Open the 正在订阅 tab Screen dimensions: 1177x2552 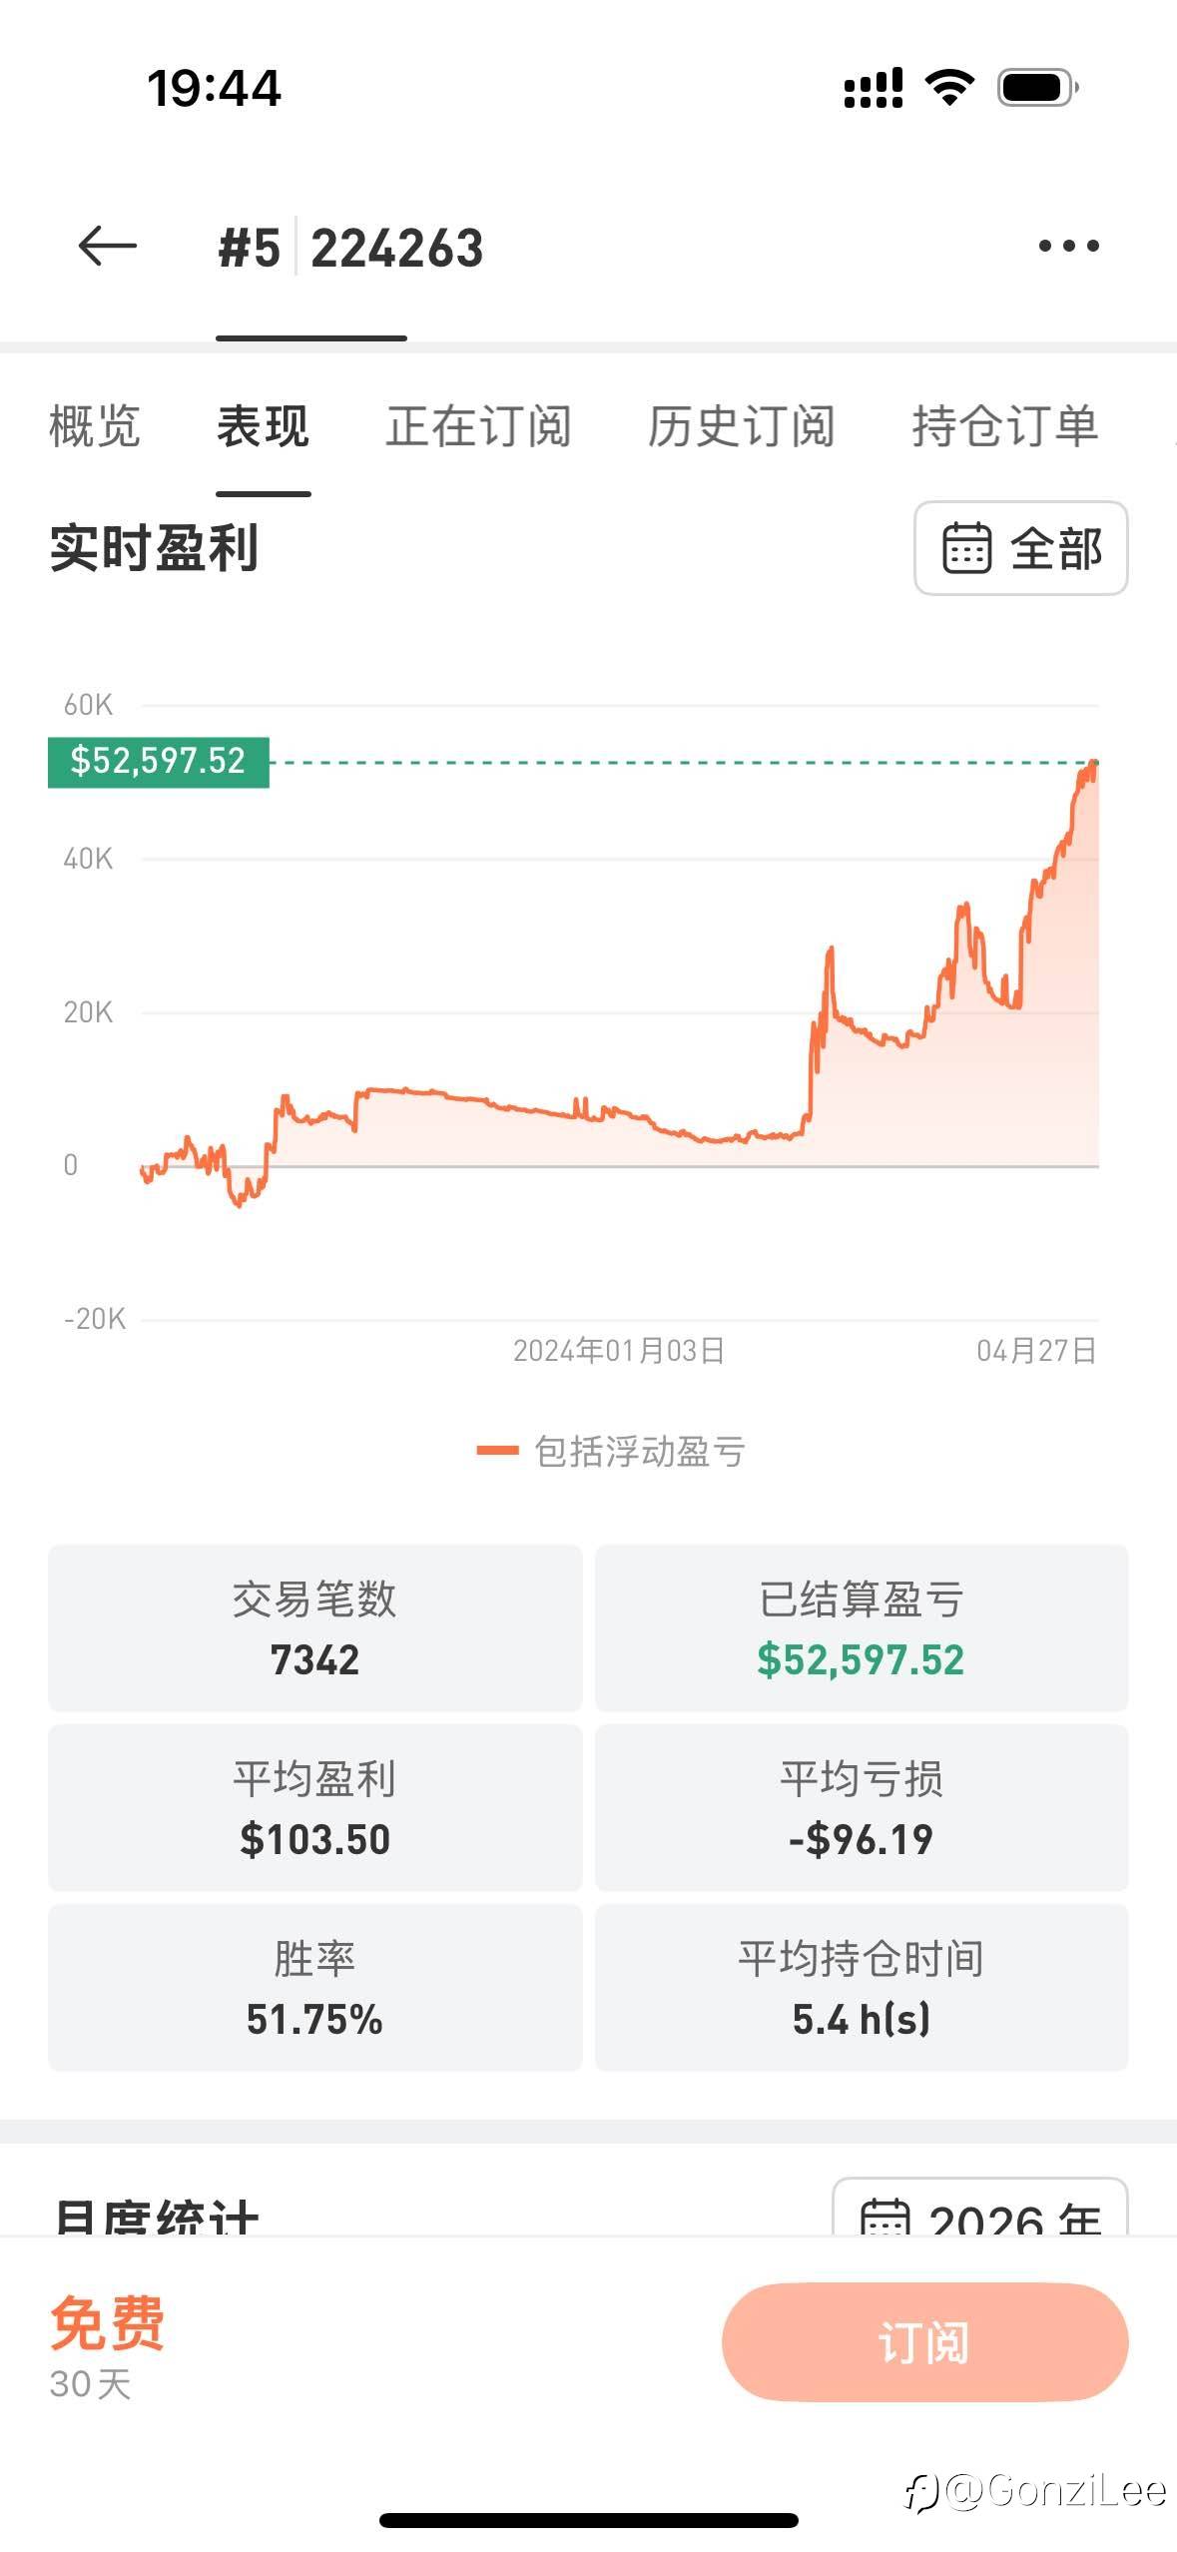pos(478,426)
